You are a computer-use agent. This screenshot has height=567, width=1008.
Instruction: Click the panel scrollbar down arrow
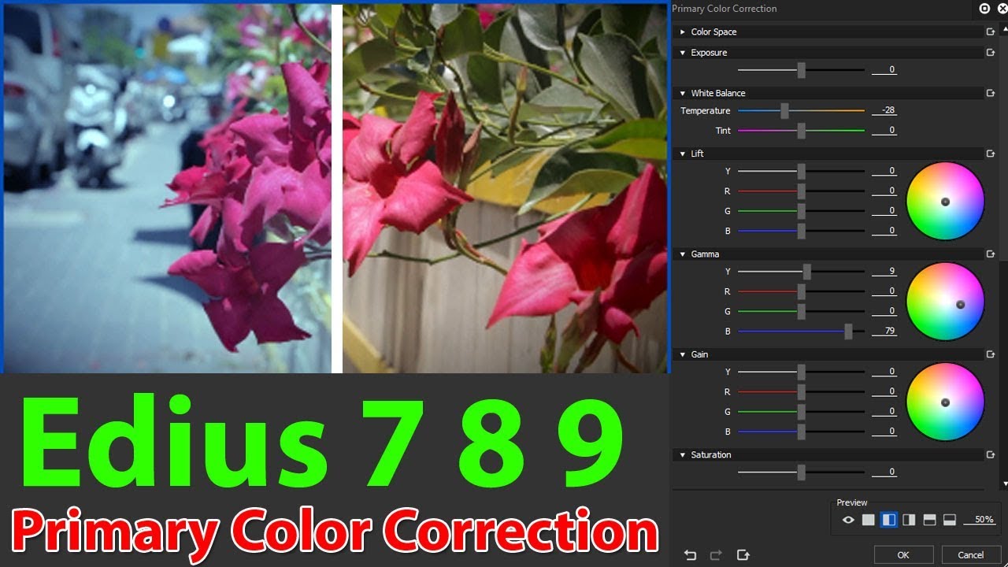(1005, 484)
